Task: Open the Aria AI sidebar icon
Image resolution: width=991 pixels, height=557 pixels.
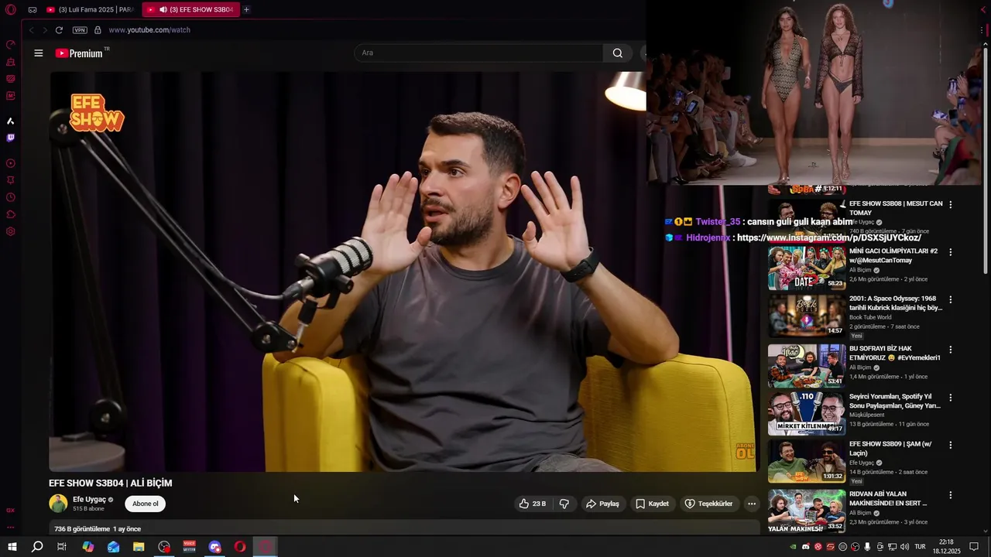Action: tap(11, 121)
